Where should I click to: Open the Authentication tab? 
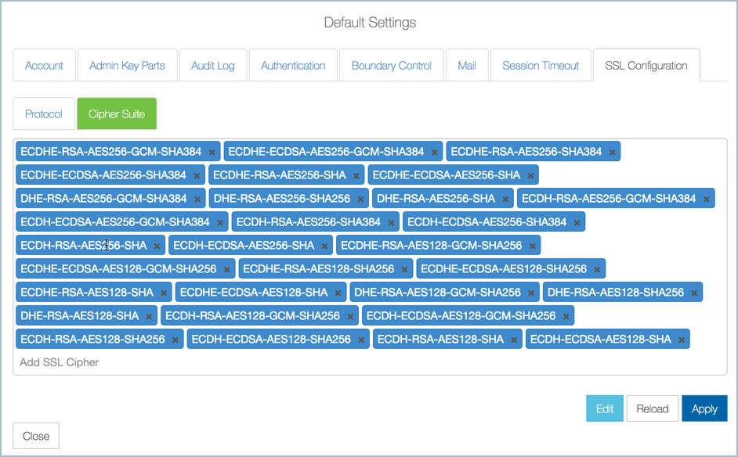coord(293,66)
